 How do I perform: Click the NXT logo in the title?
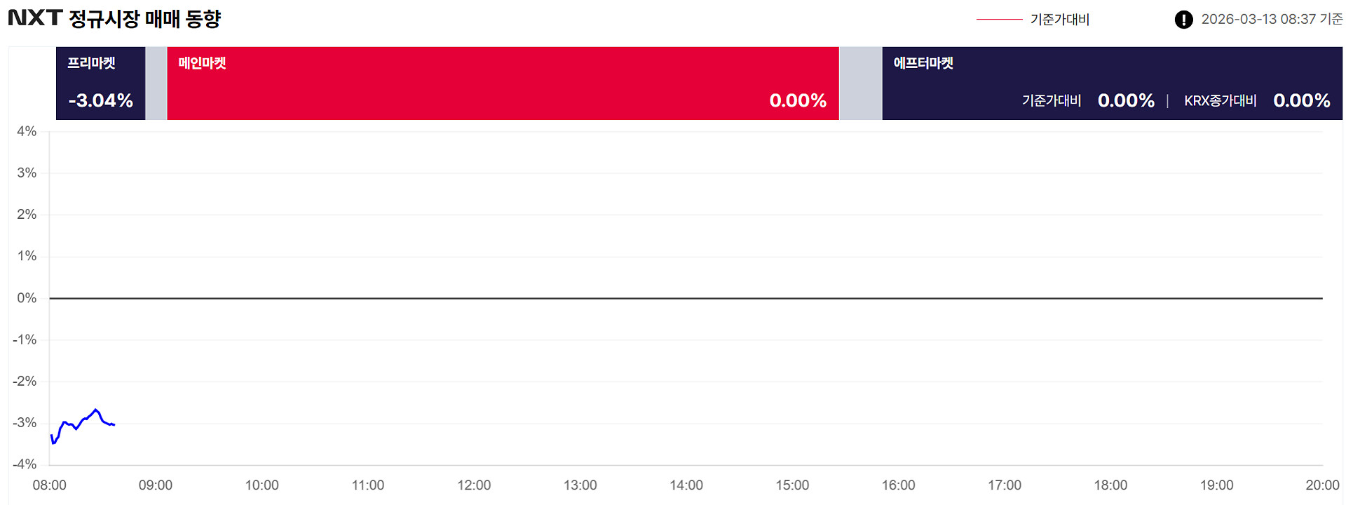coord(35,18)
